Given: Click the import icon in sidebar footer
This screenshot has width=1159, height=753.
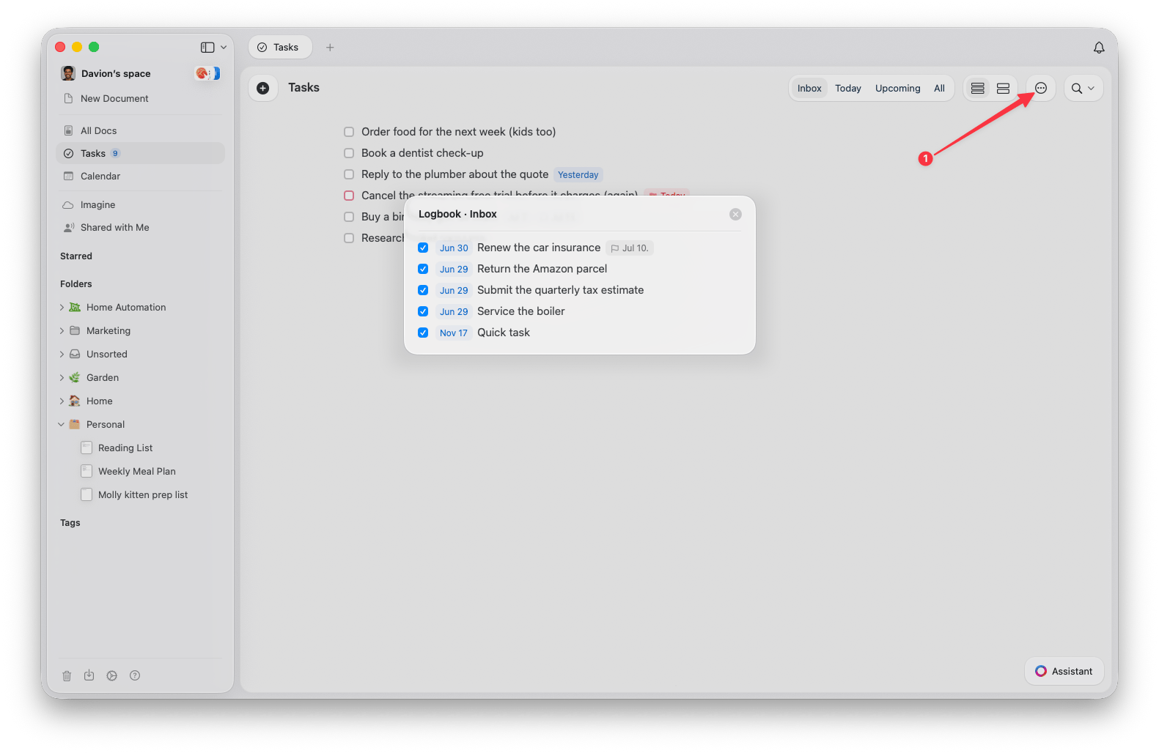Looking at the screenshot, I should pos(89,675).
